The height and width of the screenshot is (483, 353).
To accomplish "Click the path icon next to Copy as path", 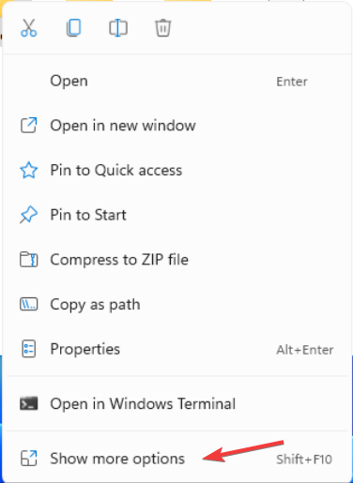I will [x=29, y=304].
